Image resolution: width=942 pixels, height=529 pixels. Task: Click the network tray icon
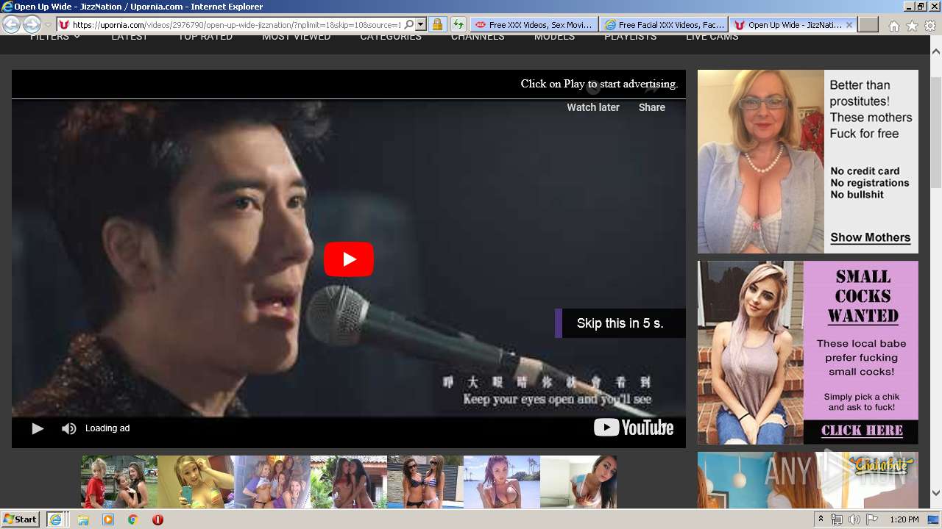click(x=837, y=519)
